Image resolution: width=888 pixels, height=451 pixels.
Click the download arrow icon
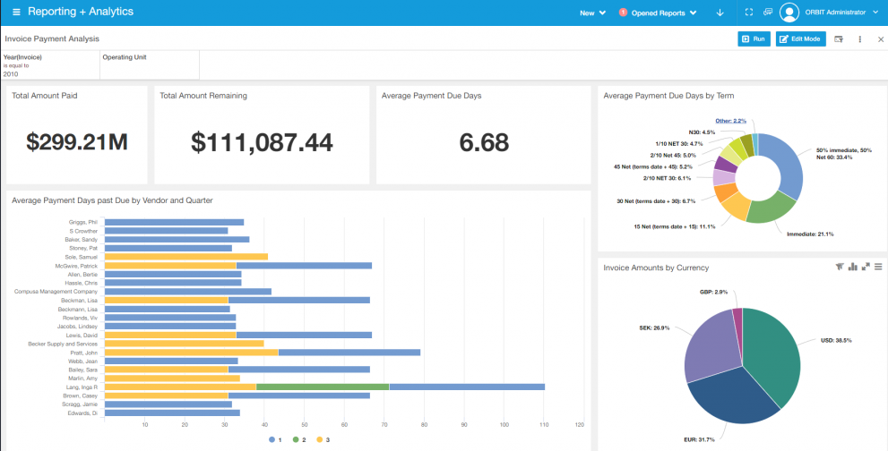720,13
